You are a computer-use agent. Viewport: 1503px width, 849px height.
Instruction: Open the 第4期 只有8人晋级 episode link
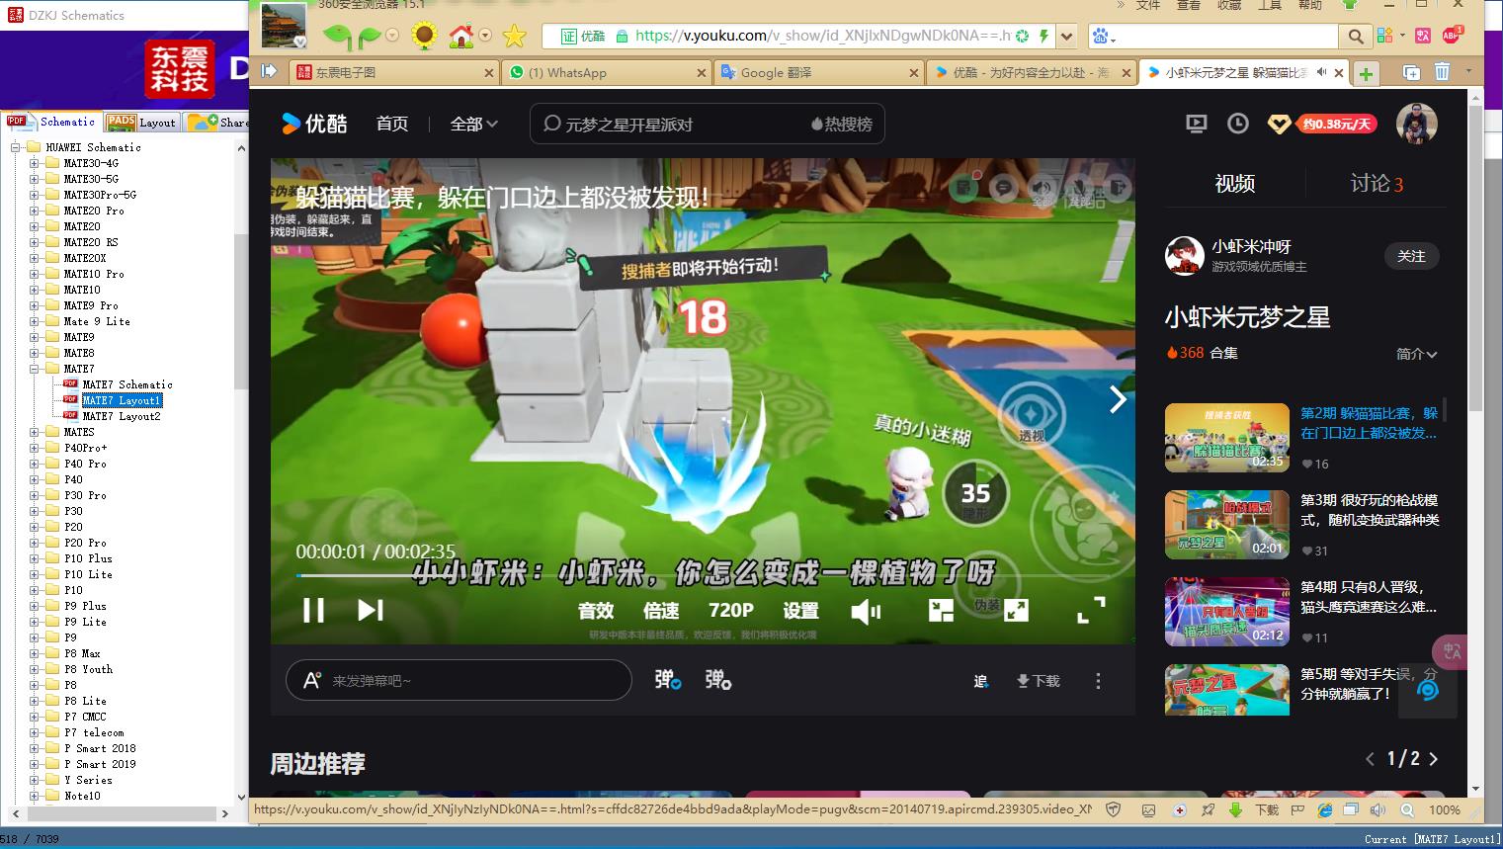[x=1369, y=597]
